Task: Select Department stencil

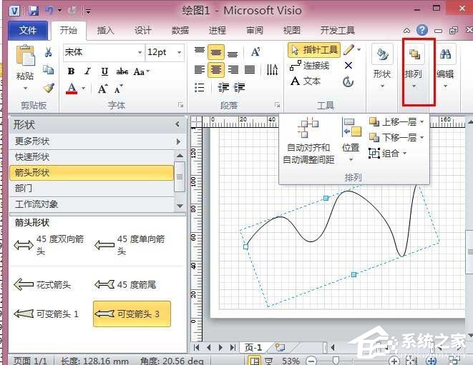Action: (92, 189)
